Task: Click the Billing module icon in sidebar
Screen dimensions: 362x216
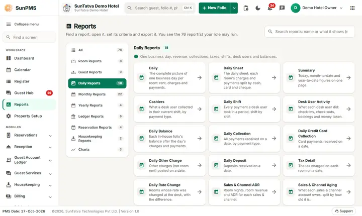Action: (9, 196)
